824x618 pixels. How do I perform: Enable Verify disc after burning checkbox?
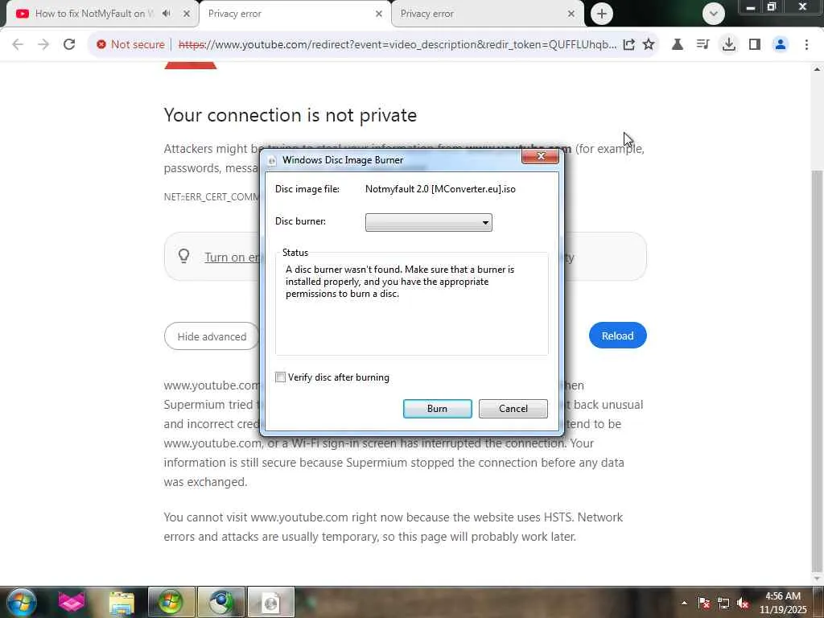[281, 377]
